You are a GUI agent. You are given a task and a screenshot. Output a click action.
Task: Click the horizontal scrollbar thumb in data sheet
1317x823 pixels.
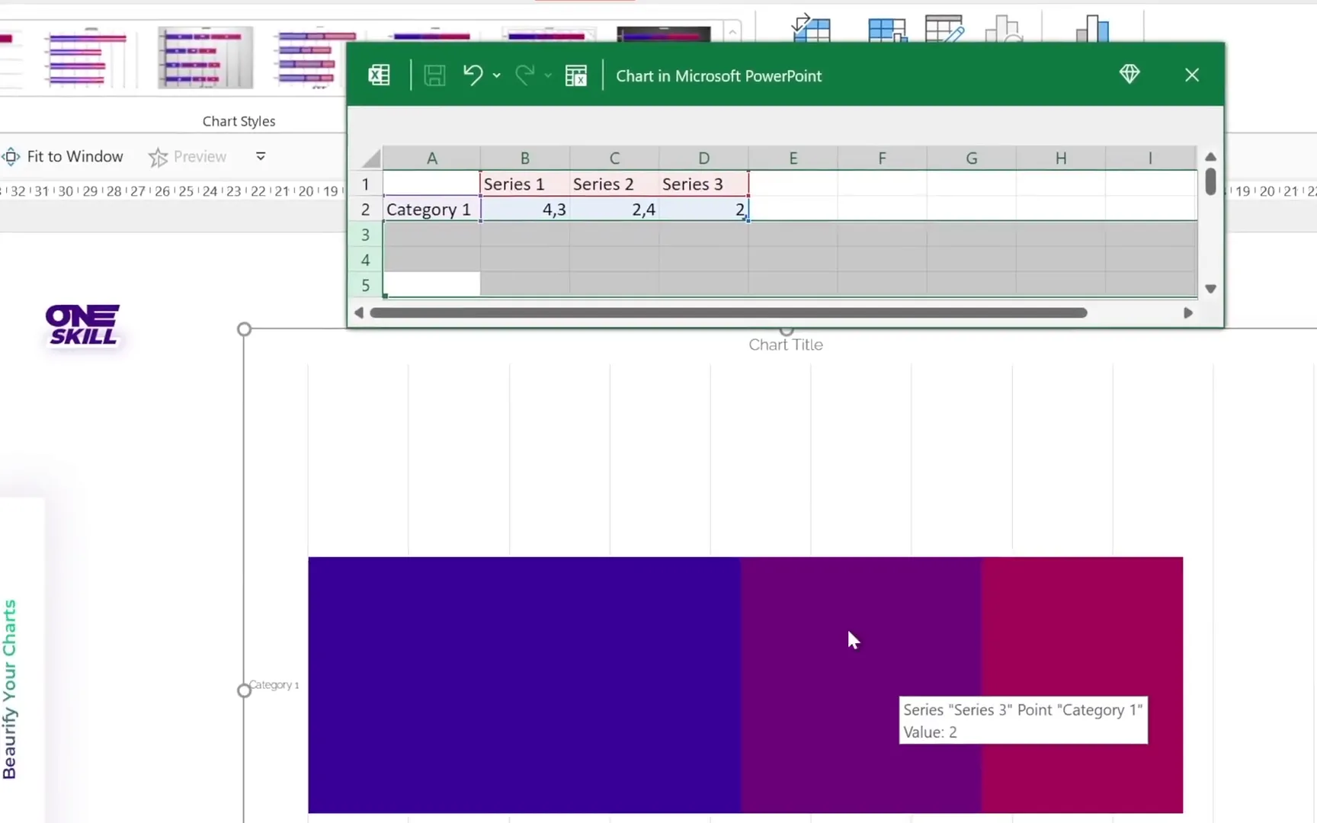point(728,312)
